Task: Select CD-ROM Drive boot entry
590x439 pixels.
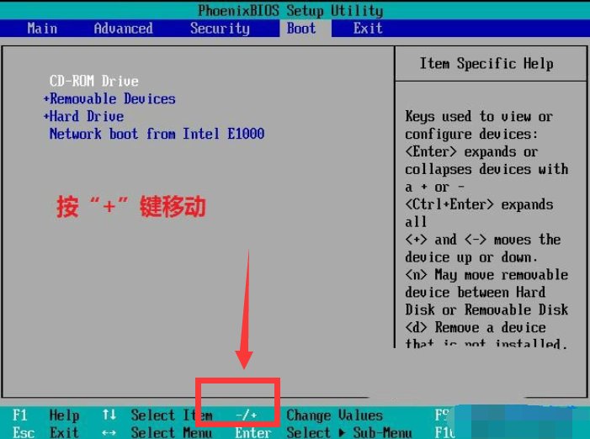Action: pyautogui.click(x=93, y=81)
